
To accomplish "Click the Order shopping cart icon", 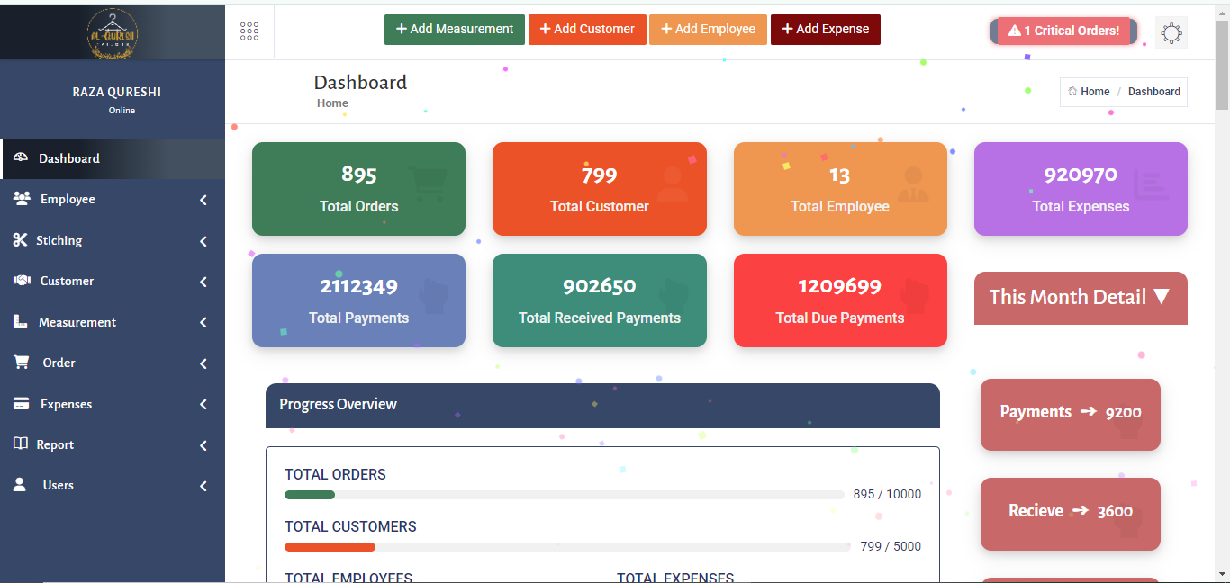I will 22,363.
